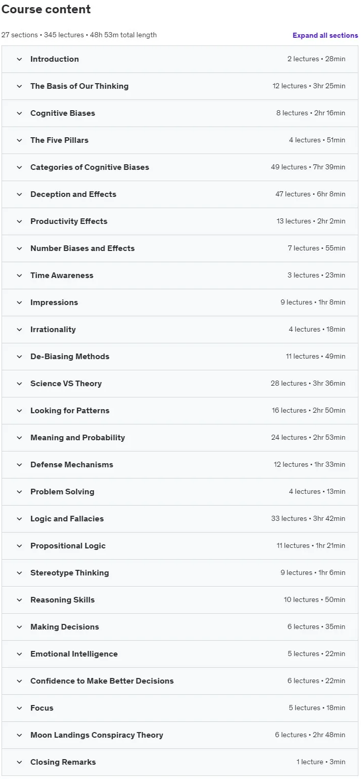Image resolution: width=361 pixels, height=779 pixels.
Task: Expand The Basis of Our Thinking chevron
Action: [x=19, y=86]
